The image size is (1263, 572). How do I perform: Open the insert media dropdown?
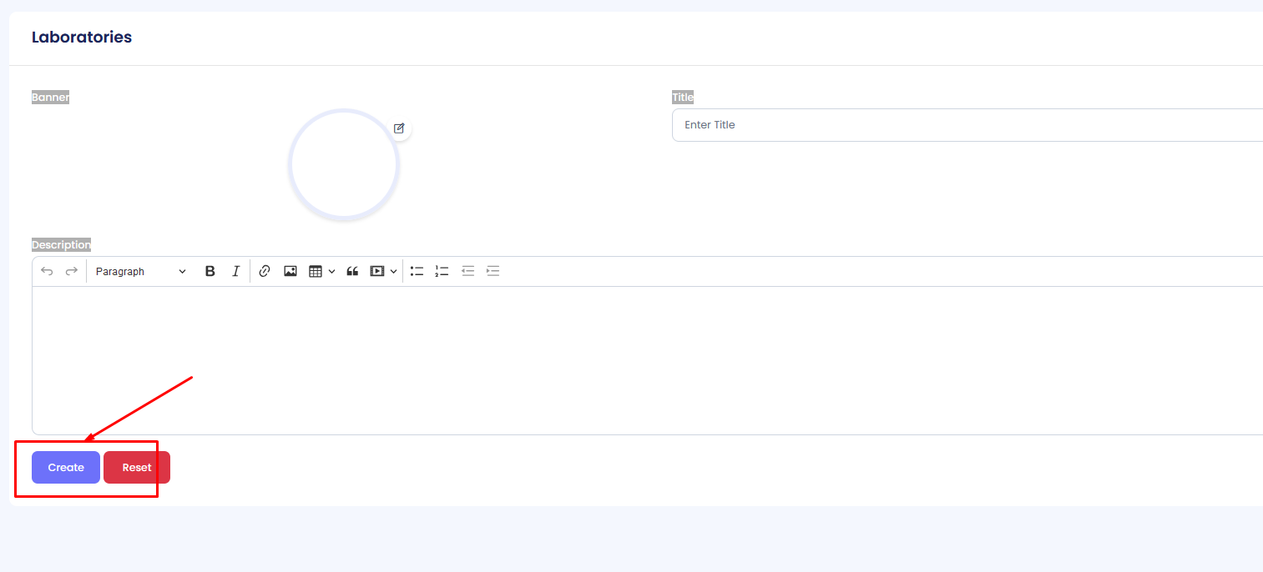click(383, 271)
